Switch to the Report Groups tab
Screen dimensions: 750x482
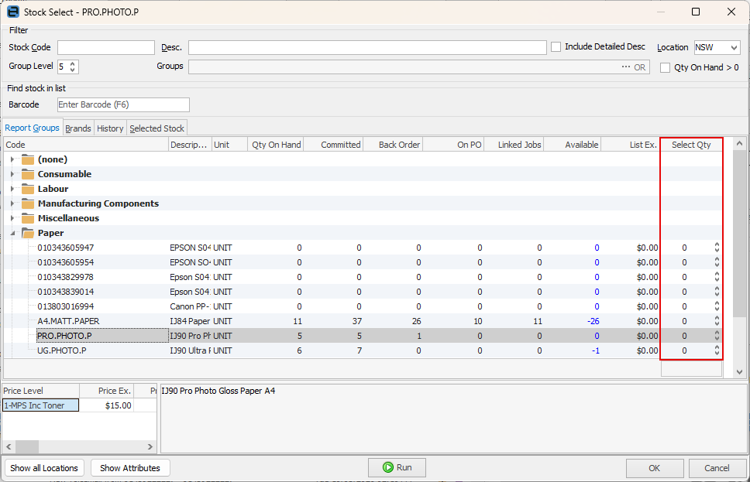(x=32, y=128)
